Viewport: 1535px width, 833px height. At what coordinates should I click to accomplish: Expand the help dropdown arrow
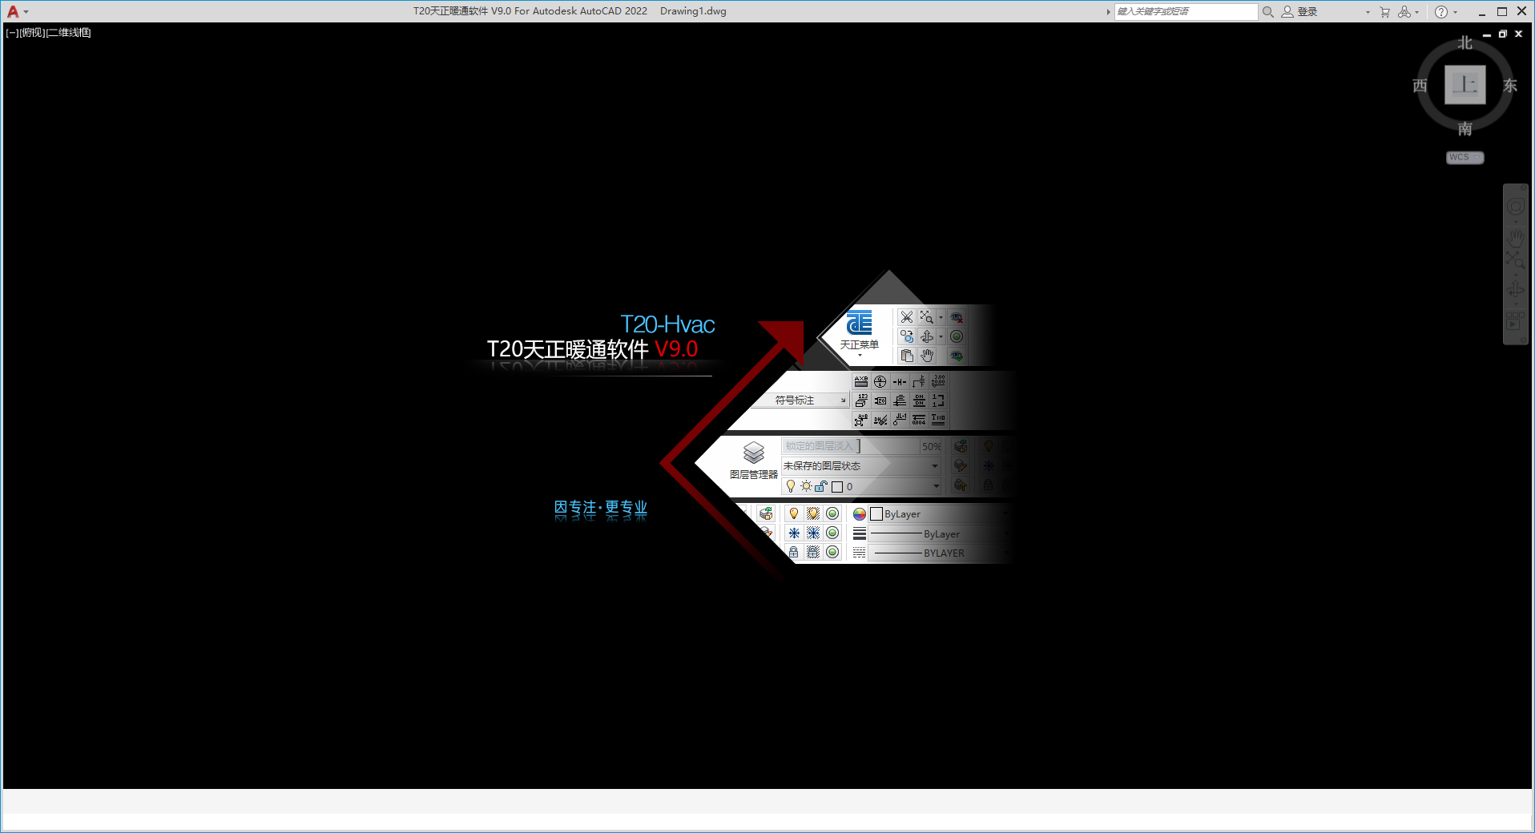point(1456,12)
